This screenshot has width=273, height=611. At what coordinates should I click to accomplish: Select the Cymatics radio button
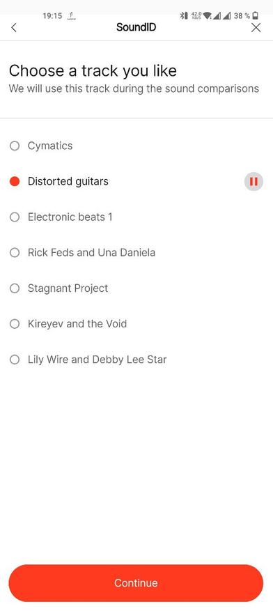(x=15, y=146)
